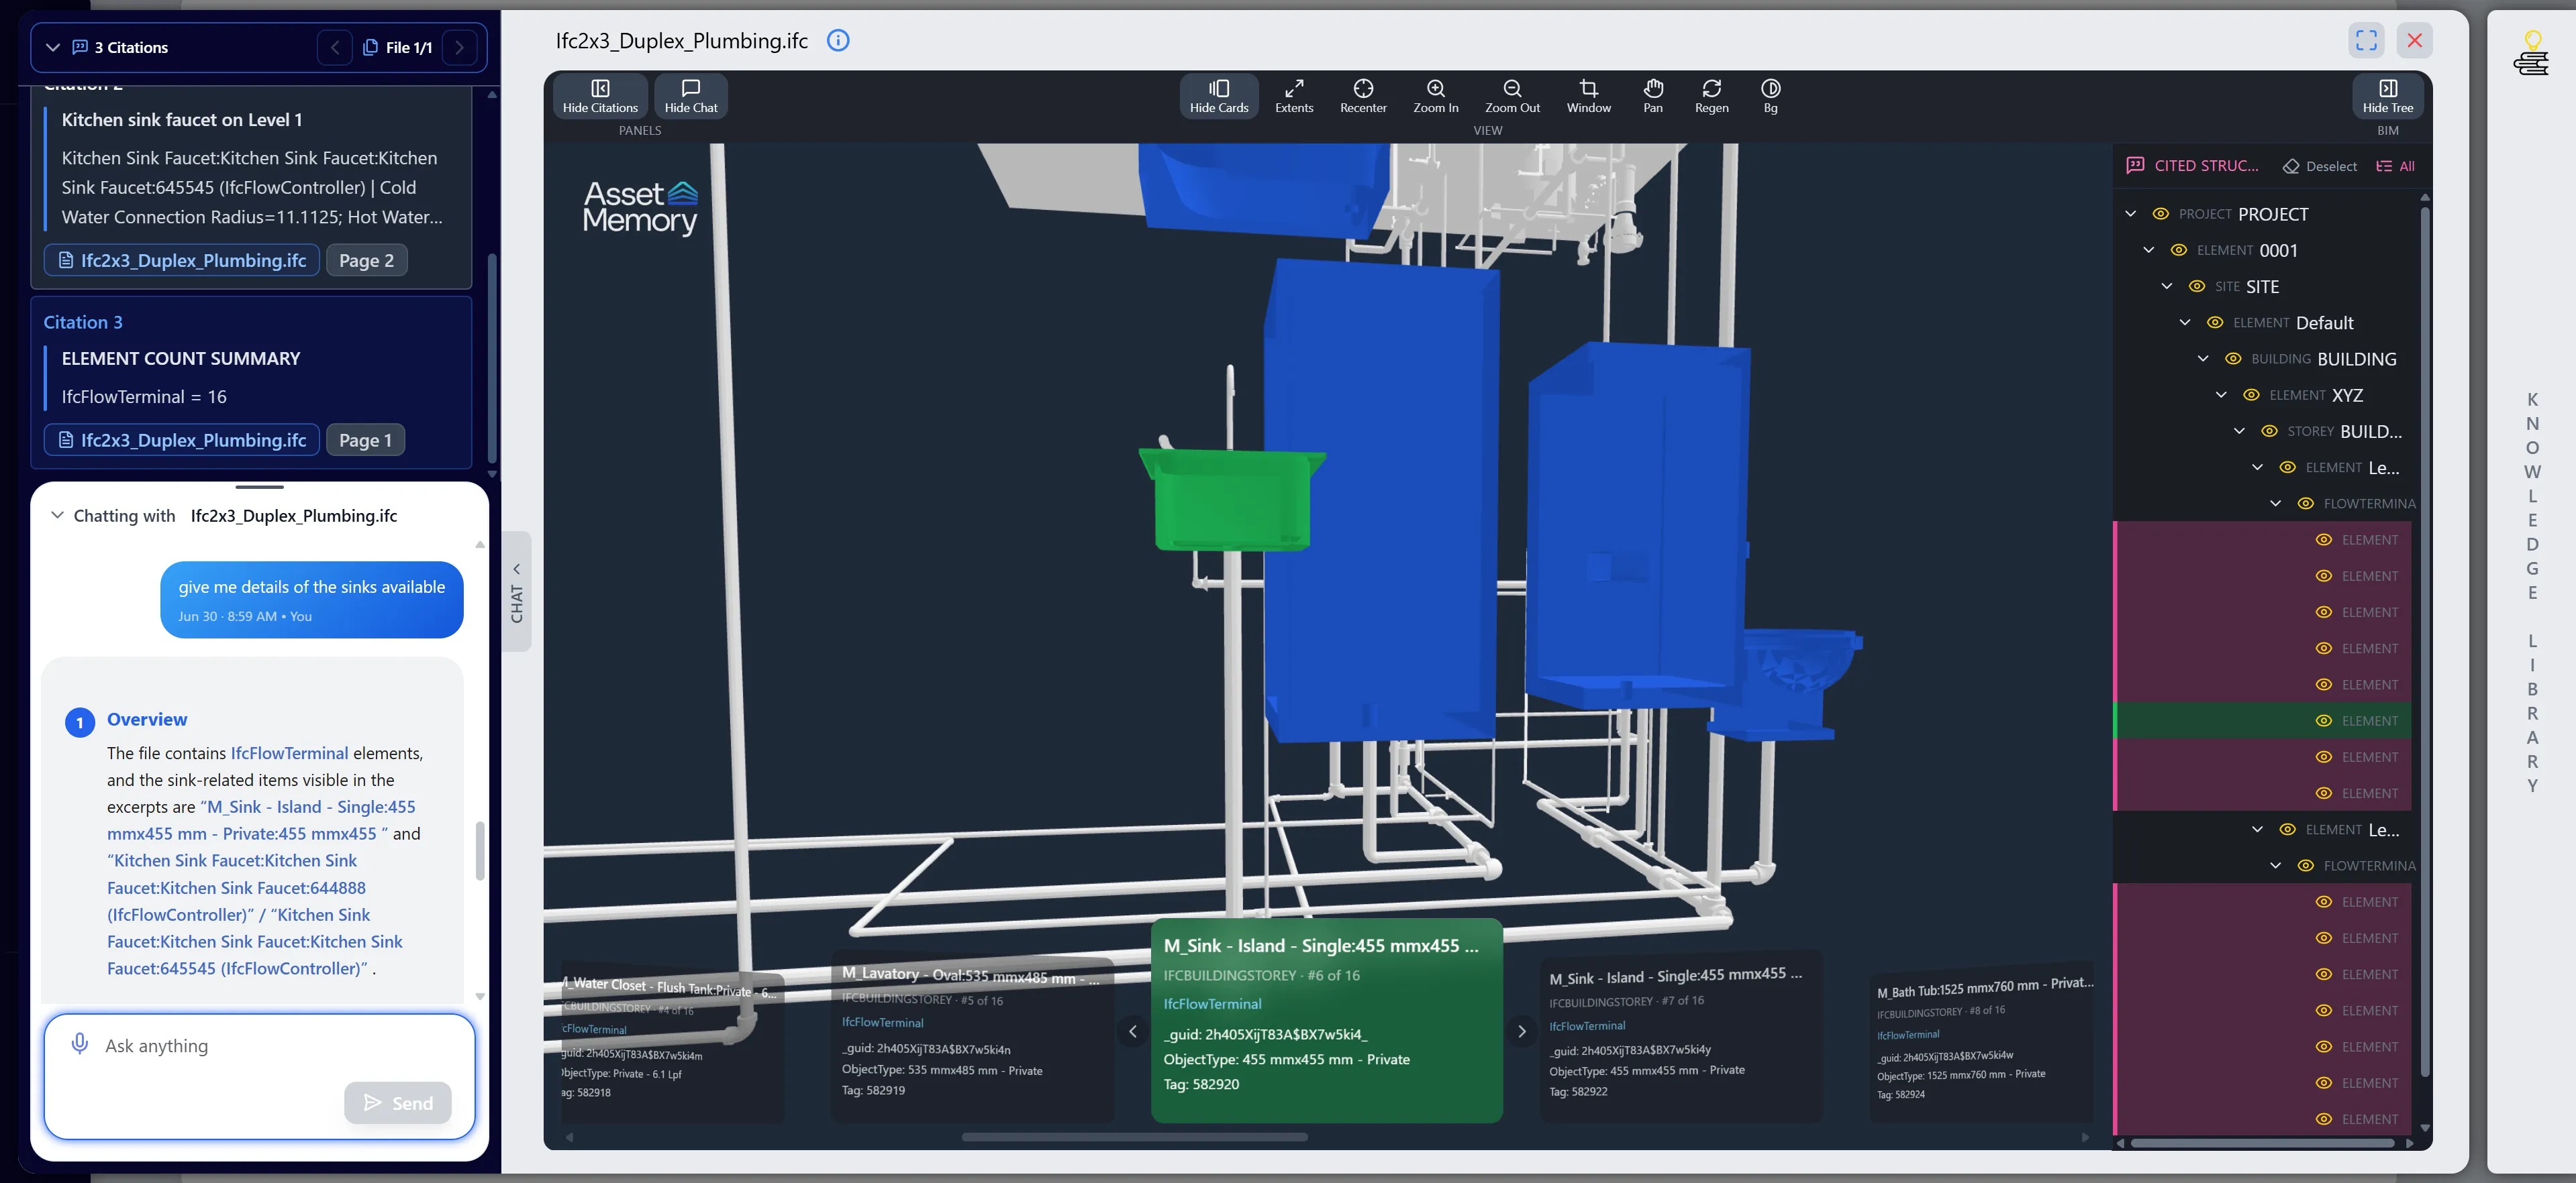Viewport: 2576px width, 1183px height.
Task: Toggle visibility eye of ELEMENT Default
Action: tap(2214, 323)
